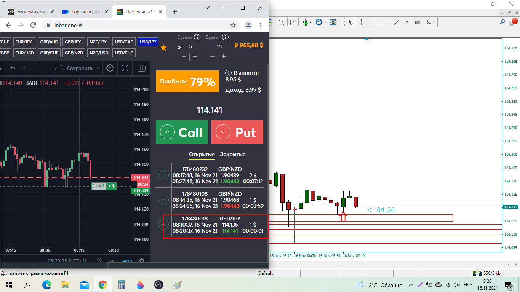Switch to the Закрытые tab
The height and width of the screenshot is (292, 520).
(x=232, y=154)
